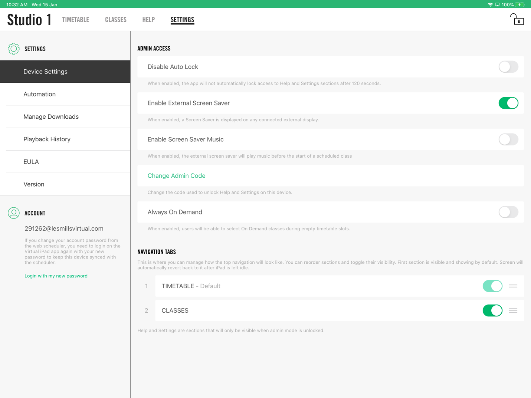Select the SETTINGS tab
Screen dimensions: 531x398
[182, 20]
